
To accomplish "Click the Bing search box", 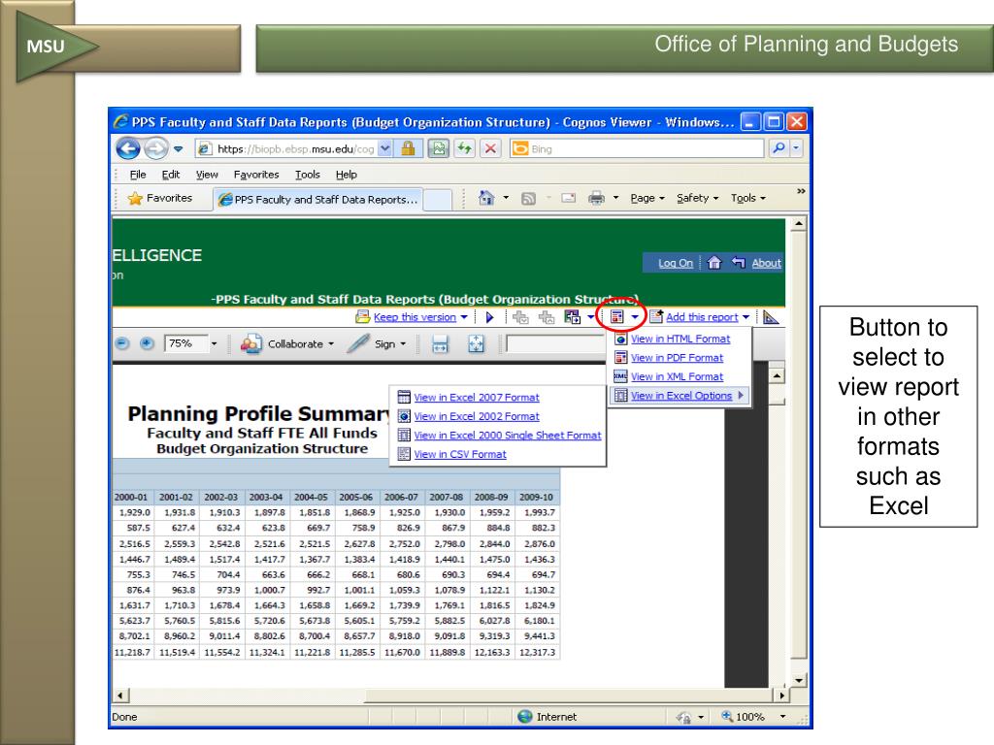I will click(x=637, y=148).
